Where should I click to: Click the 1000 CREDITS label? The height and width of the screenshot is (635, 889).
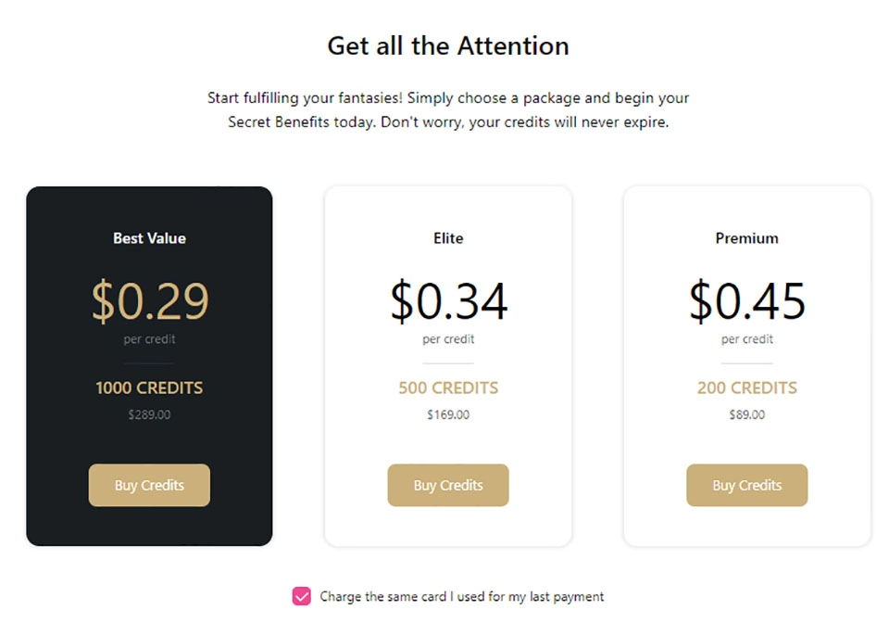coord(149,387)
